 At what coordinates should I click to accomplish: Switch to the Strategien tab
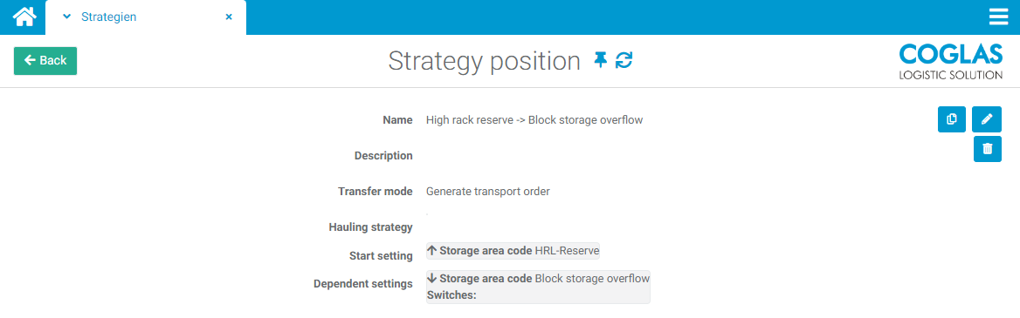click(108, 17)
